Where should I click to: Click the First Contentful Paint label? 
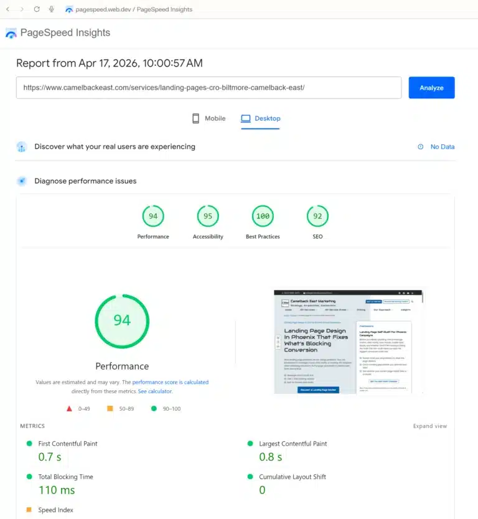click(68, 444)
